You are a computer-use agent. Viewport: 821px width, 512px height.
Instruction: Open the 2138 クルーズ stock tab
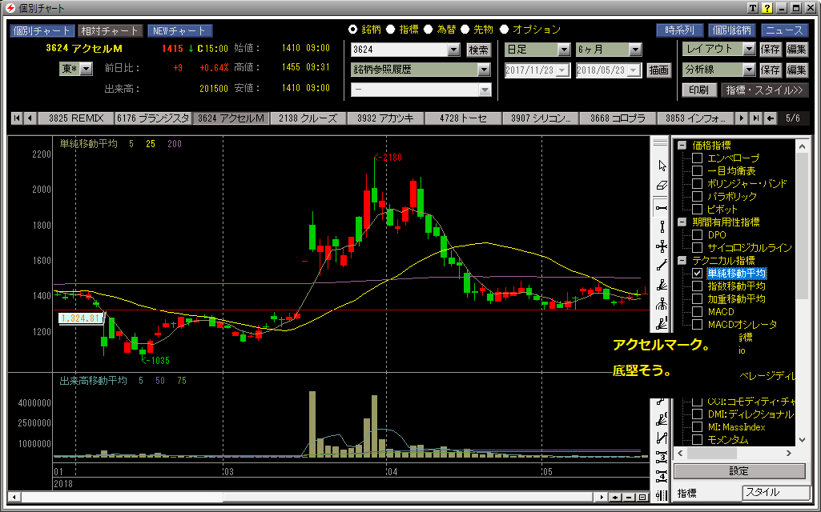308,118
